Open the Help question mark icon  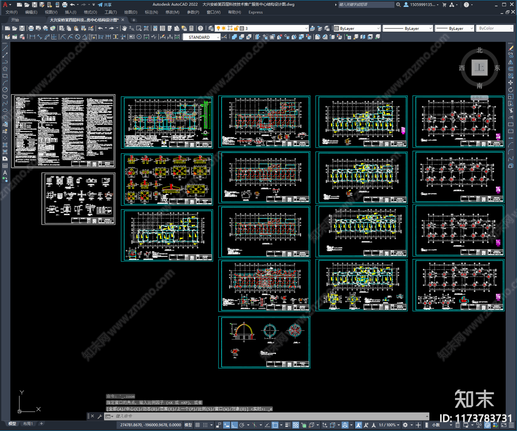pos(200,28)
